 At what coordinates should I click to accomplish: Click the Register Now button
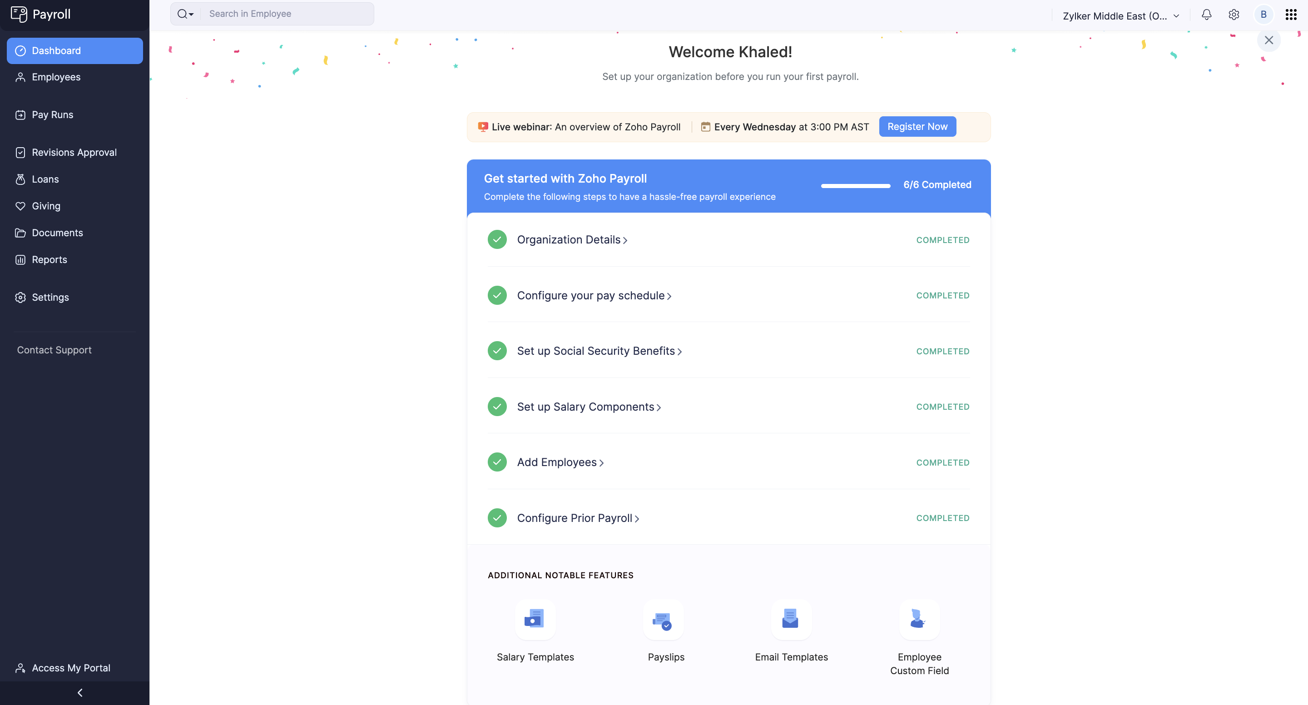(x=917, y=126)
